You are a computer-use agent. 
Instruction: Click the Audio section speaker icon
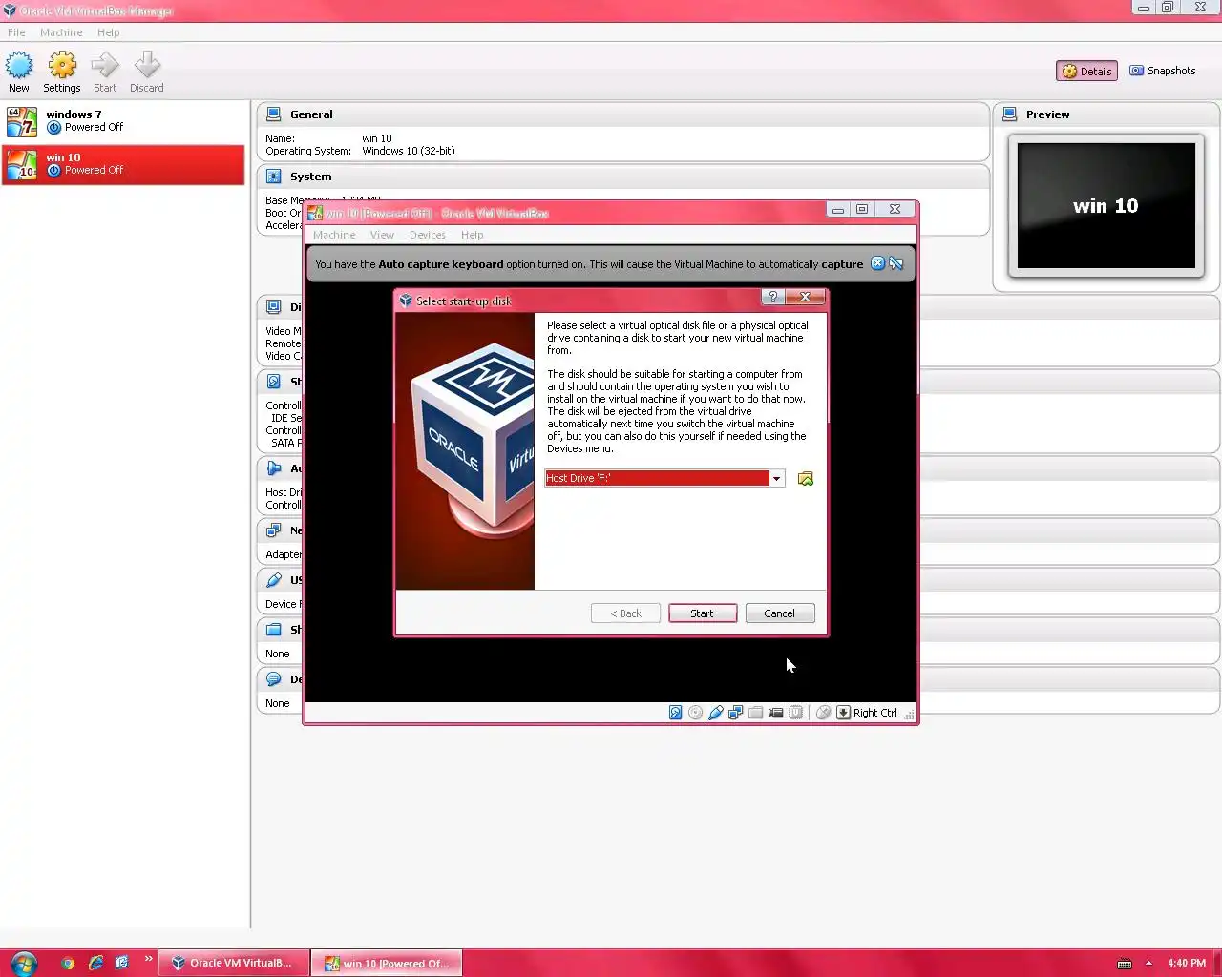click(x=274, y=468)
